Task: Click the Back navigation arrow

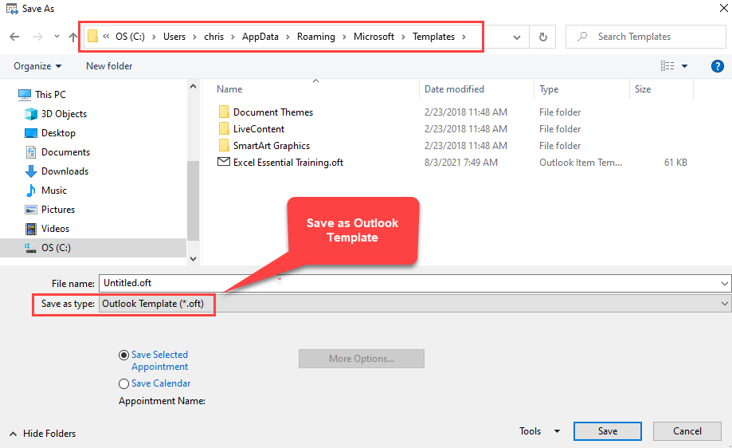Action: click(14, 37)
